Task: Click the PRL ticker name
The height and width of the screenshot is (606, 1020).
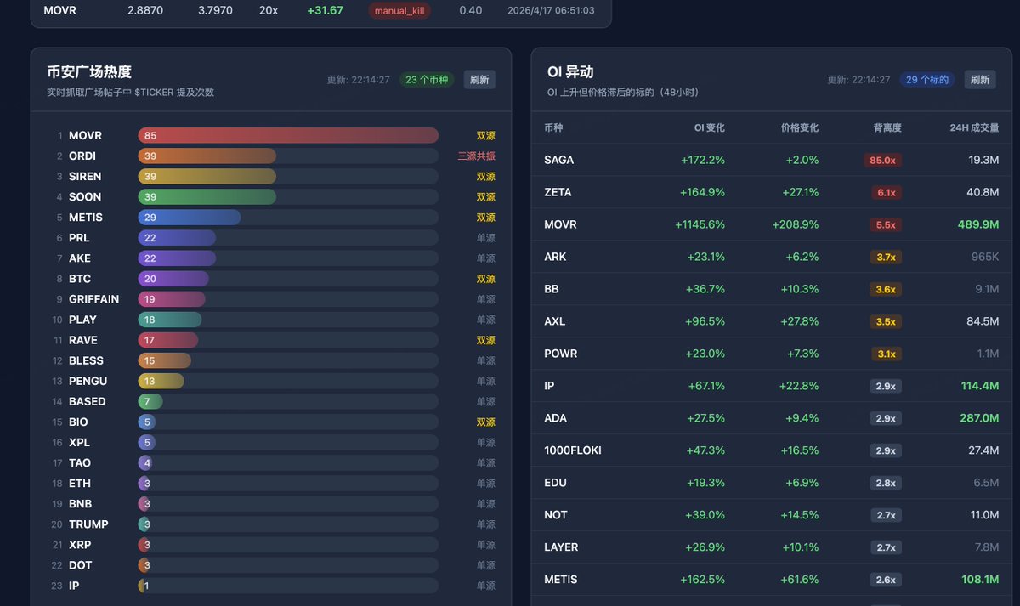Action: pyautogui.click(x=79, y=238)
